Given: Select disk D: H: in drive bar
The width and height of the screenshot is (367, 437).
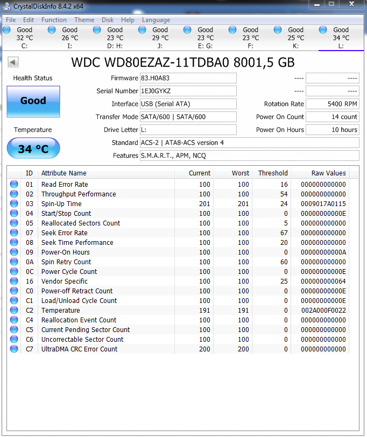Looking at the screenshot, I should point(115,38).
